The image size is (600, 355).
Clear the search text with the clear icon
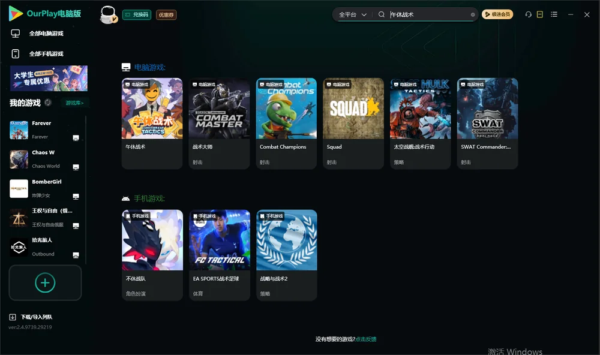pos(473,14)
